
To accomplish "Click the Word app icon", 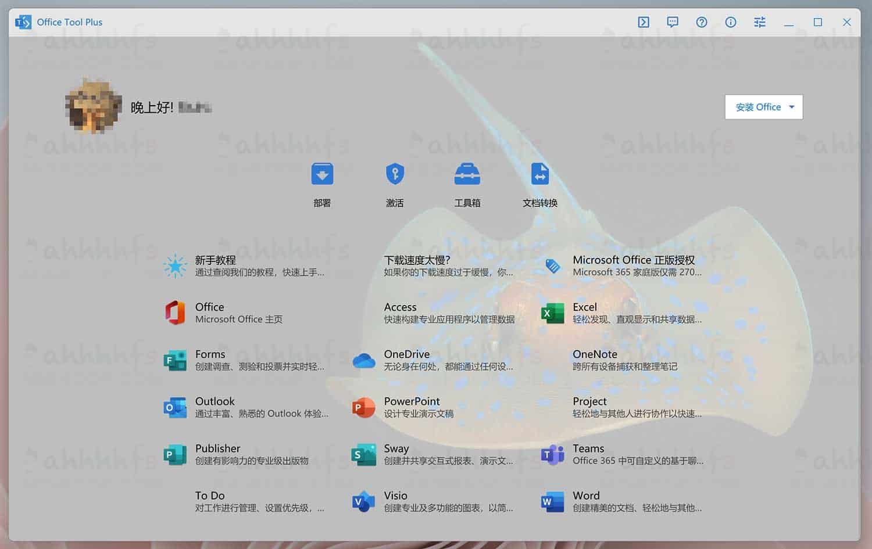I will (553, 501).
